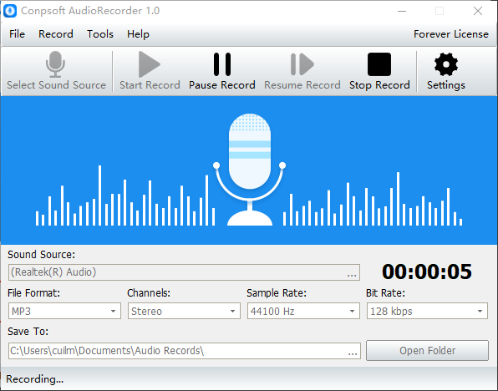Open the Bit Rate 128 kbps dropdown
Viewport: 498px width, 391px height.
point(427,311)
